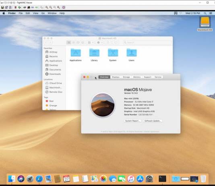The width and height of the screenshot is (215, 186).
Task: Click the Software Update button
Action: (153, 121)
